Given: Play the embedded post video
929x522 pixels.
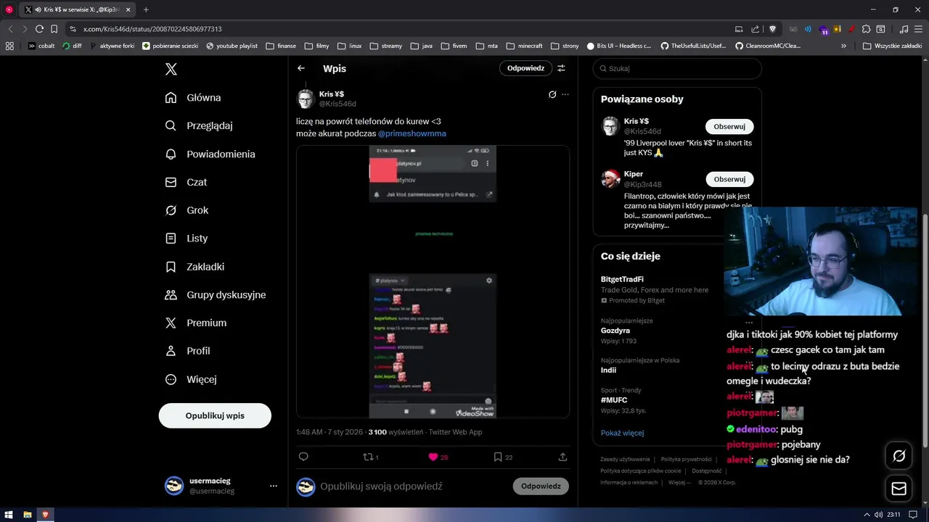Looking at the screenshot, I should (x=433, y=281).
